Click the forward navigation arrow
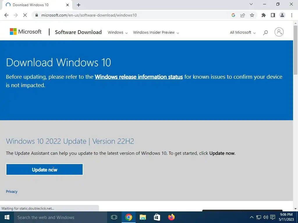 coord(16,15)
